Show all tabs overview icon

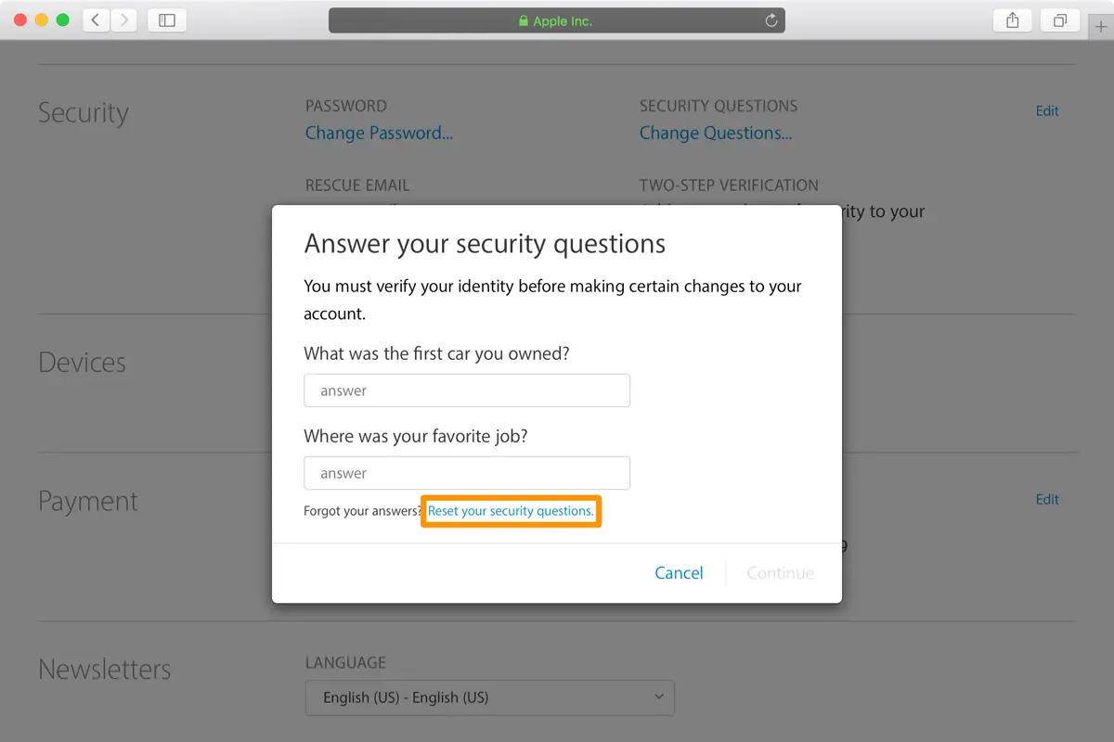tap(1060, 20)
